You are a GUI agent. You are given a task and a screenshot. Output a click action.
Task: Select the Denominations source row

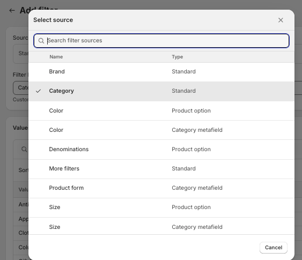pos(161,150)
